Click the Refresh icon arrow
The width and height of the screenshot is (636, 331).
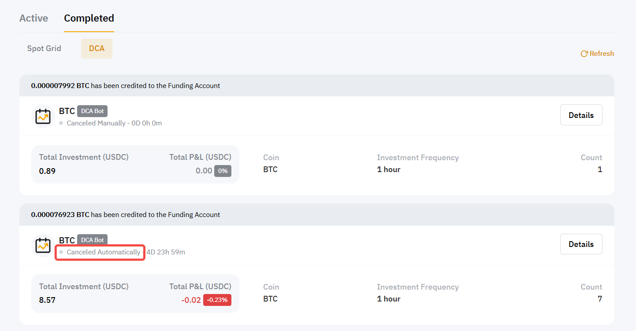click(584, 54)
